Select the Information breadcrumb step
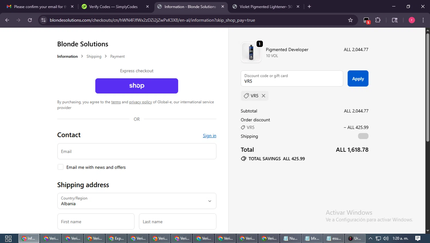430x243 pixels. click(67, 57)
